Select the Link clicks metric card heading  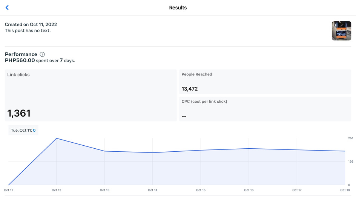[x=18, y=75]
